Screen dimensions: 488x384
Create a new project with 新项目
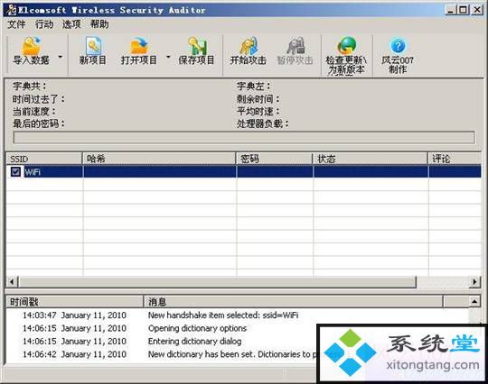(x=93, y=51)
